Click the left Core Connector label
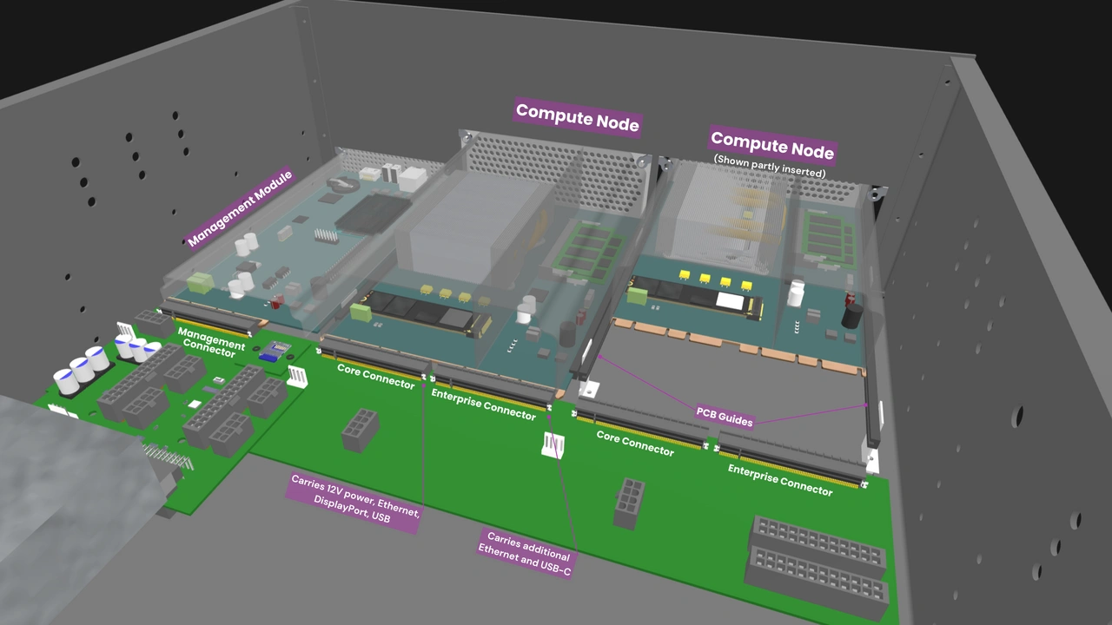 376,378
